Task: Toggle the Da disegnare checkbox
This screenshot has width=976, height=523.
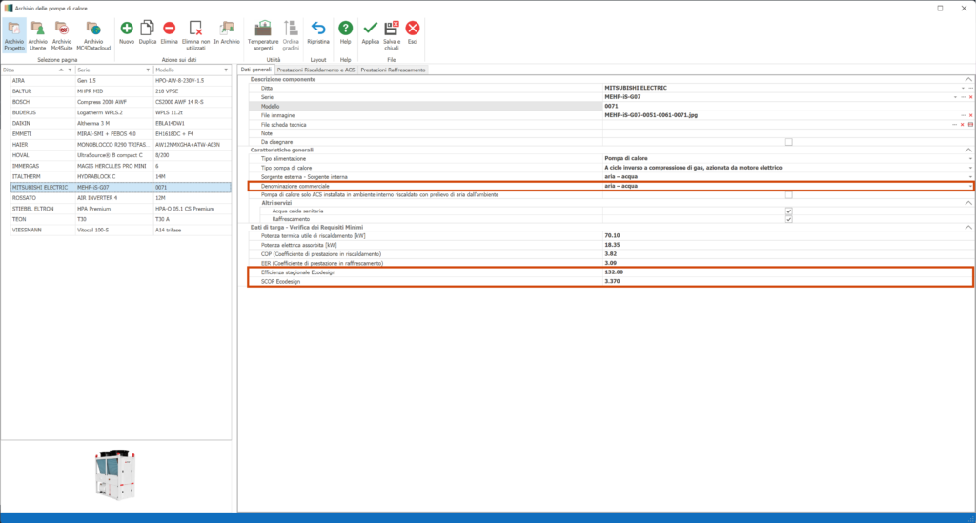Action: [x=788, y=141]
